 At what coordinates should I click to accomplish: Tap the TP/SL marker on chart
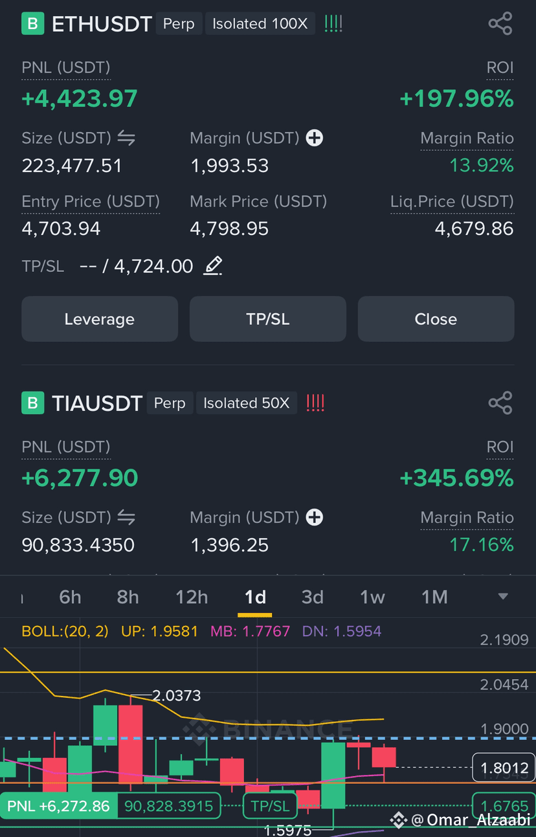(x=270, y=807)
